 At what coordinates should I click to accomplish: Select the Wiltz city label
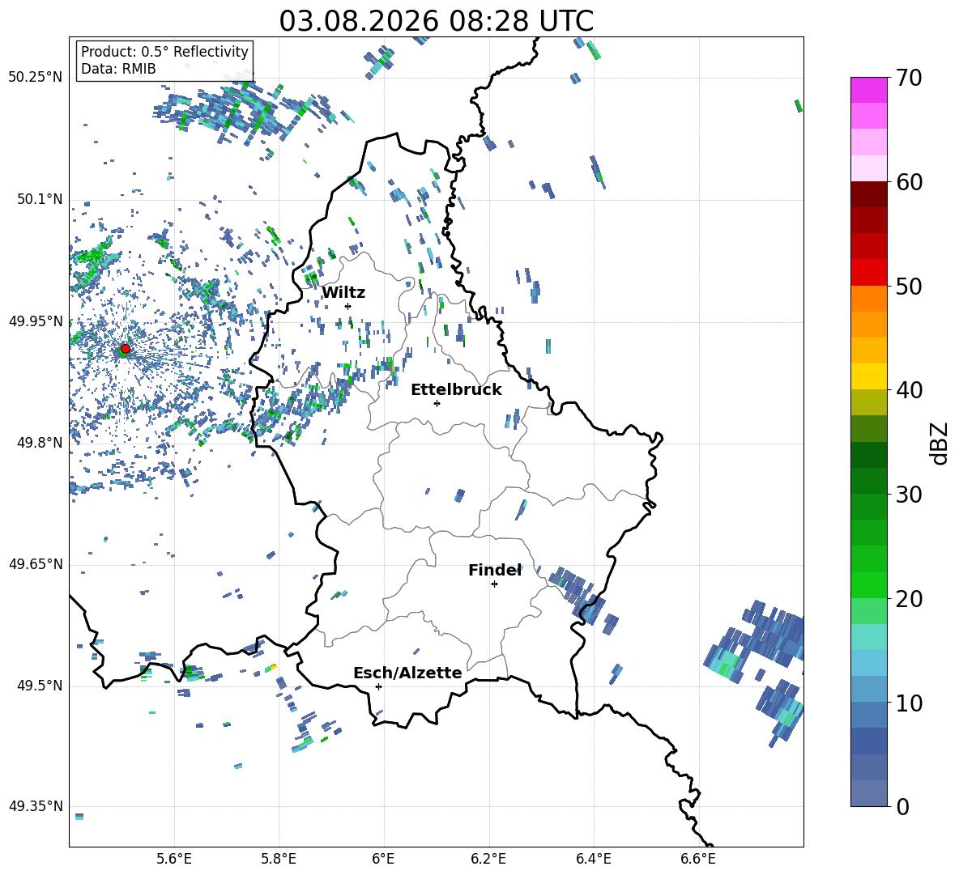point(343,293)
